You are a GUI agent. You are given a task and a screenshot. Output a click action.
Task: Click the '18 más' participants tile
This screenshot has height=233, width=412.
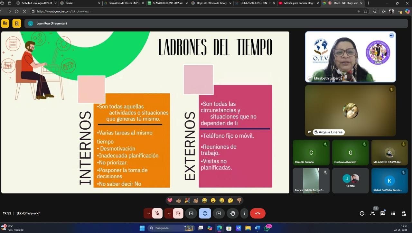coord(350,181)
